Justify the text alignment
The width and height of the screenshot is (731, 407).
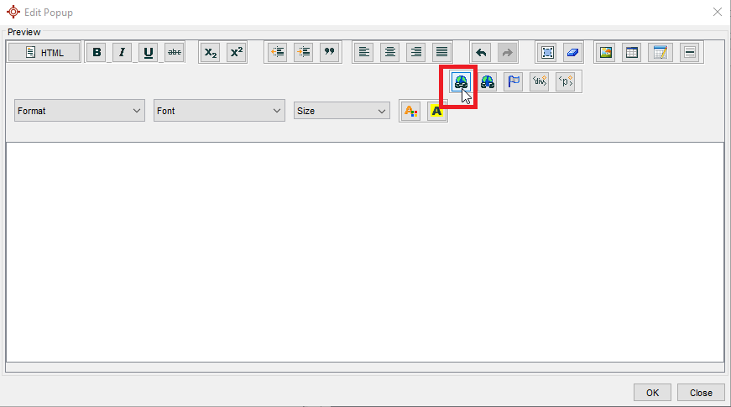tap(441, 52)
